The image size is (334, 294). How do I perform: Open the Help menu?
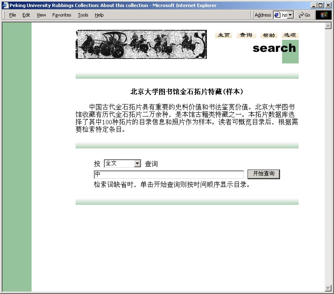[x=99, y=15]
